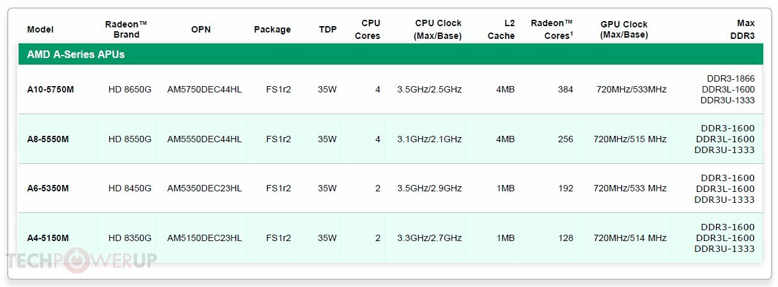Select the A8-5550M model name

click(48, 139)
